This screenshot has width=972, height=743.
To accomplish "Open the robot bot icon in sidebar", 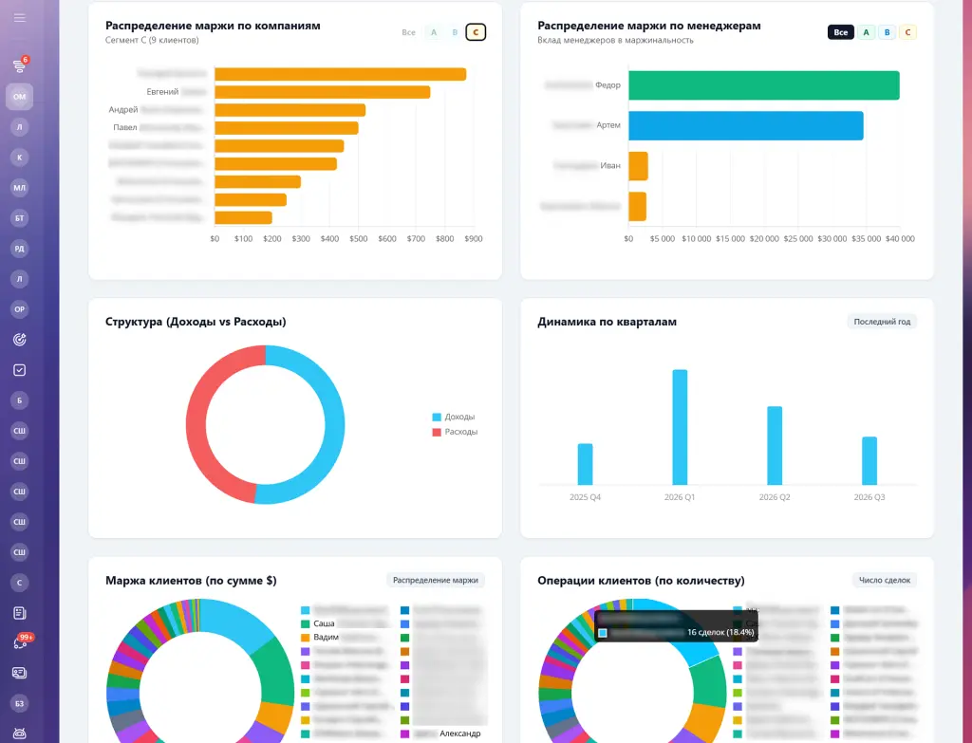I will pyautogui.click(x=19, y=734).
